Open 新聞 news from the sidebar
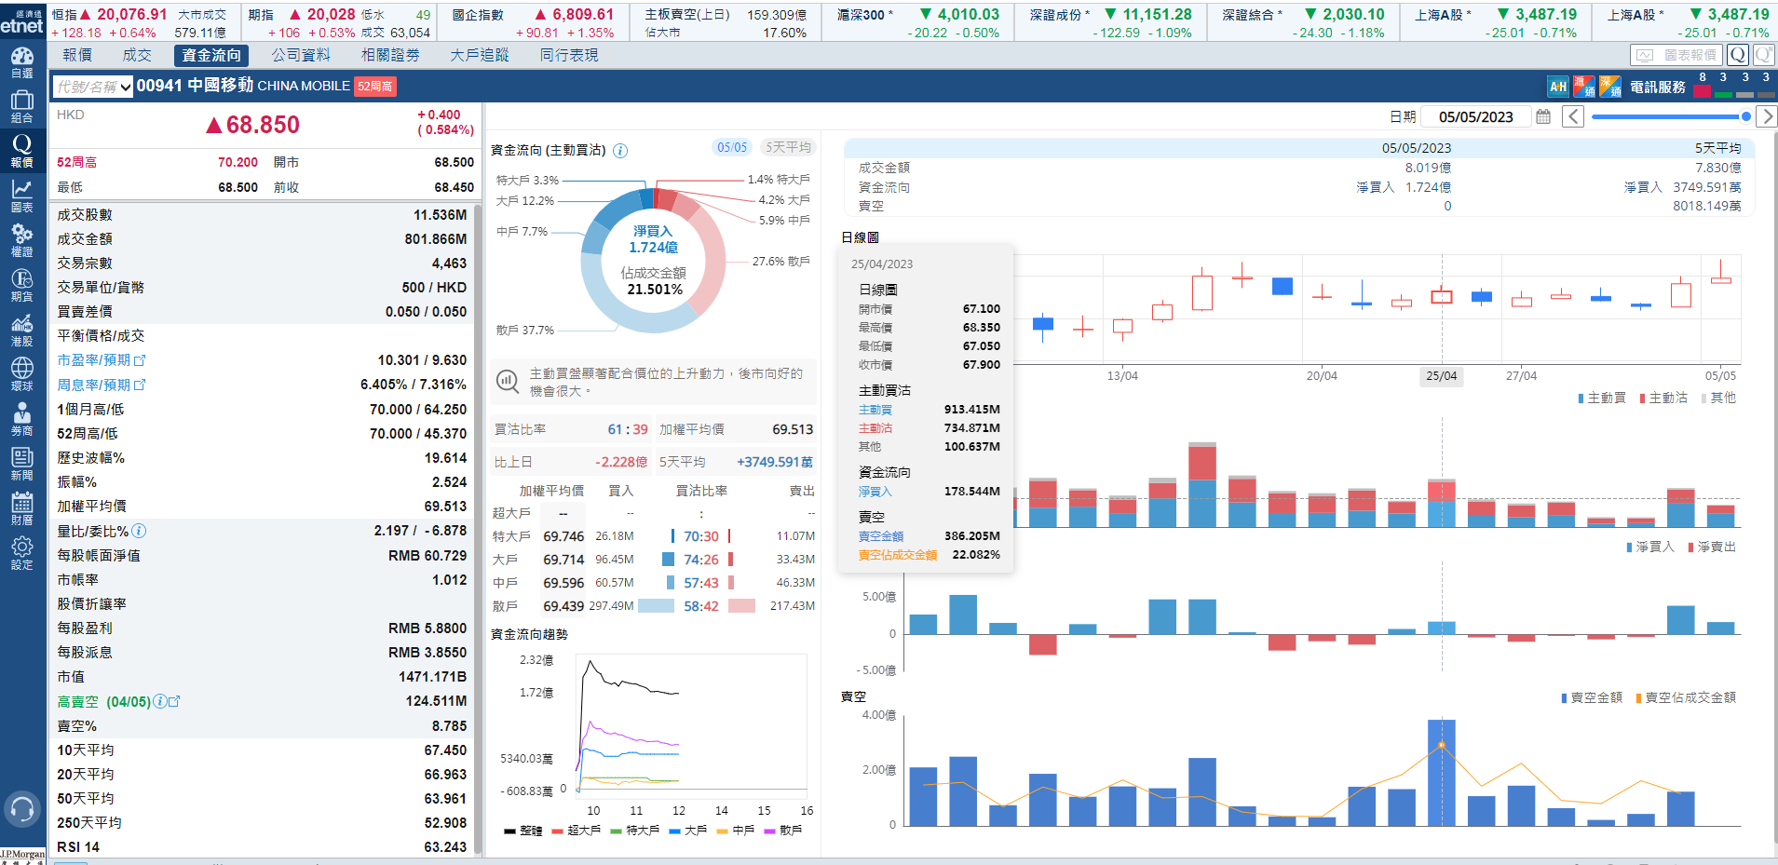Screen dimensions: 1778x865 21,464
